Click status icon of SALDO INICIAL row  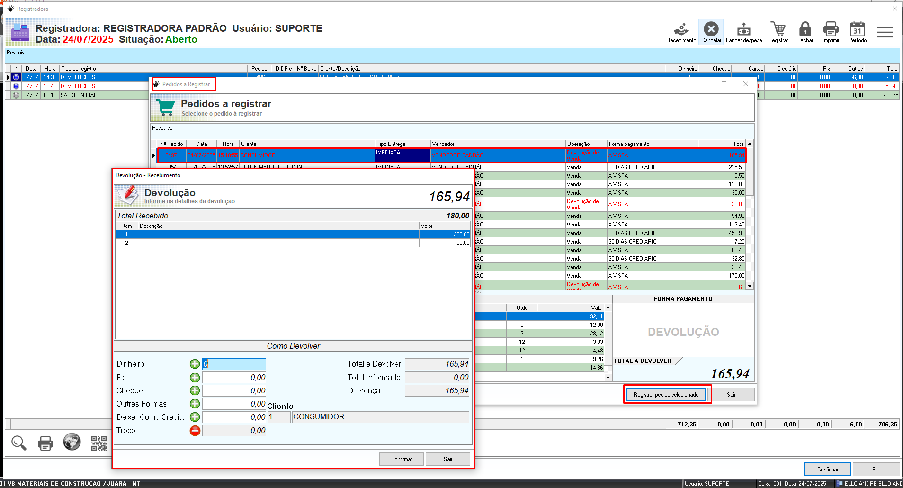(x=16, y=95)
